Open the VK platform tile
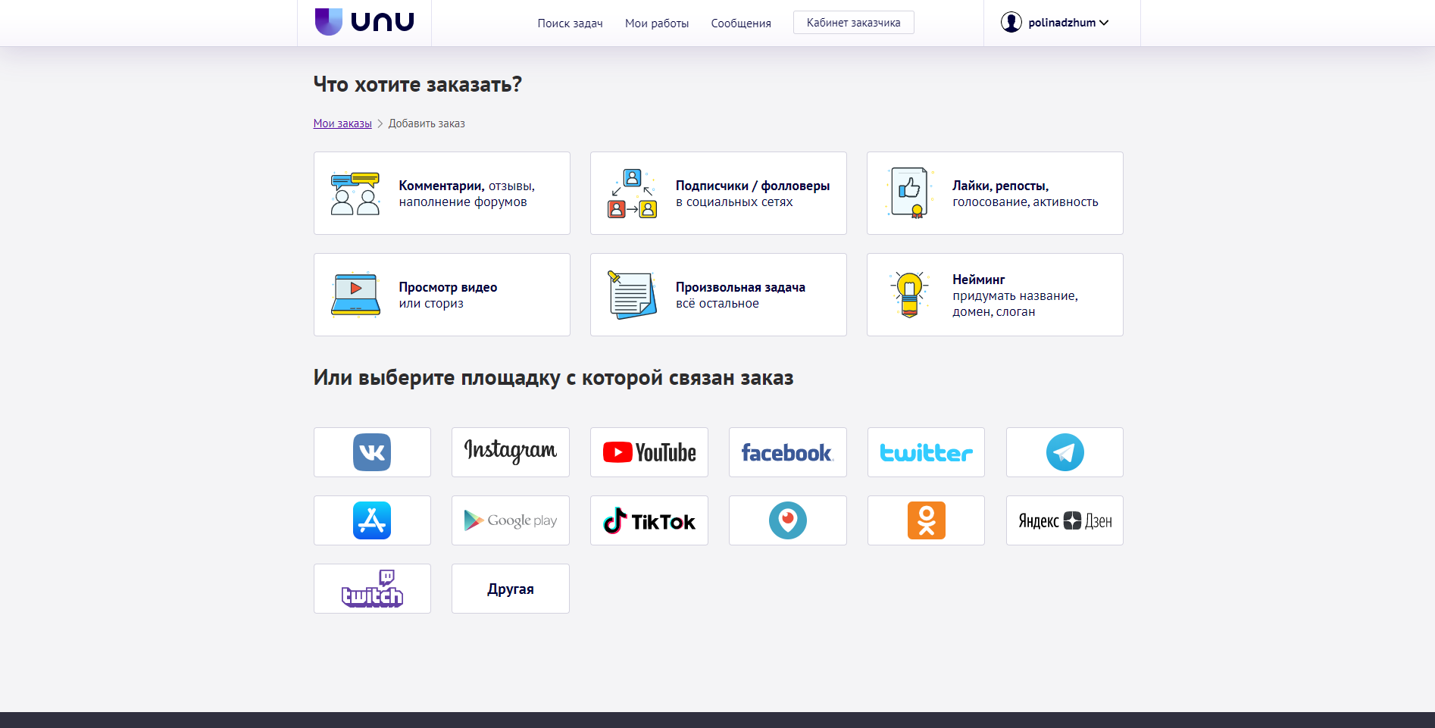Screen dimensions: 1435x728 point(372,452)
